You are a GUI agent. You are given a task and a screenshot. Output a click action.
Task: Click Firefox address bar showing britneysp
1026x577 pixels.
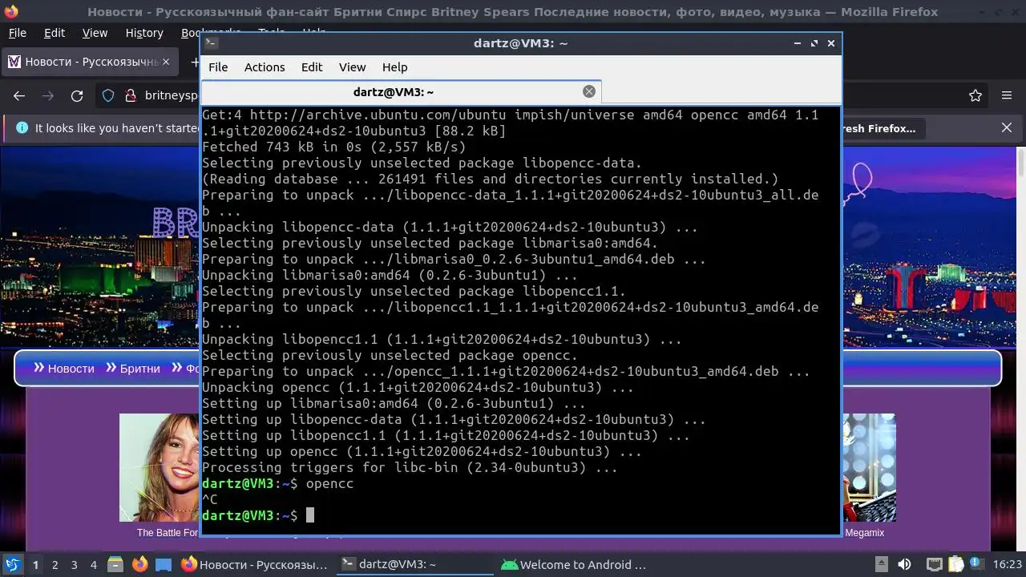coord(171,95)
